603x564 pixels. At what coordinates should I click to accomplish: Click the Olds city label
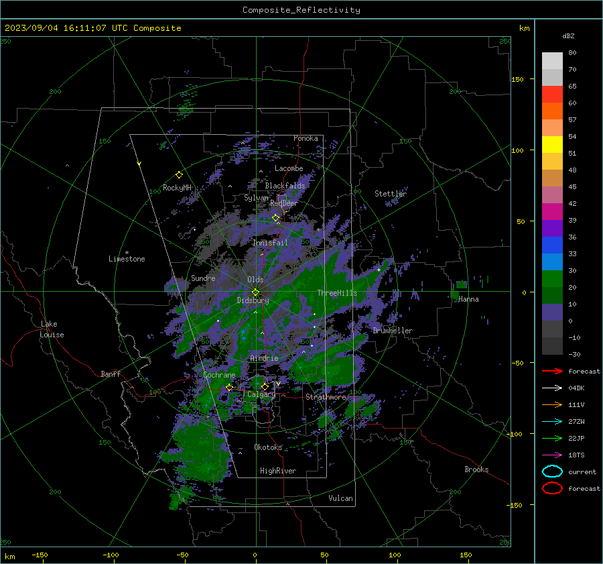(x=255, y=280)
